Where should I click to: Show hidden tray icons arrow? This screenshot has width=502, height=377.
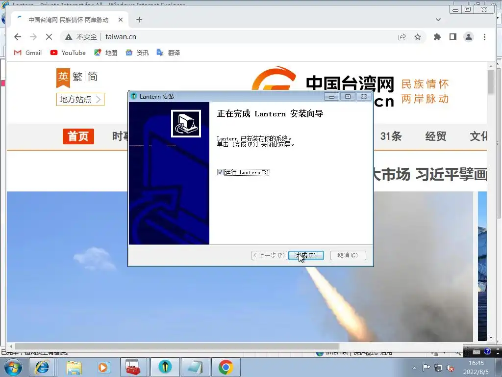tap(414, 368)
